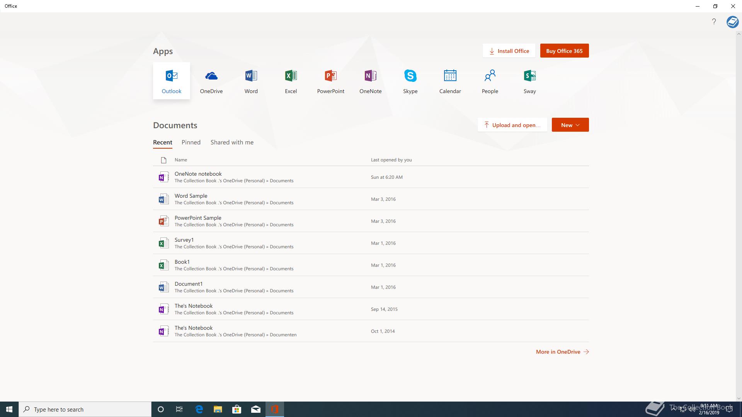
Task: Click the Type here to search box
Action: pos(85,409)
